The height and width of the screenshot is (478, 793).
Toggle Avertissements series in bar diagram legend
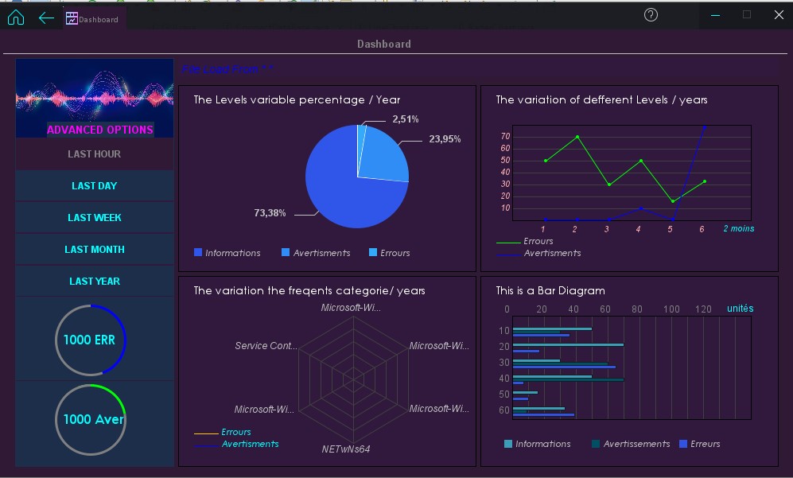631,444
